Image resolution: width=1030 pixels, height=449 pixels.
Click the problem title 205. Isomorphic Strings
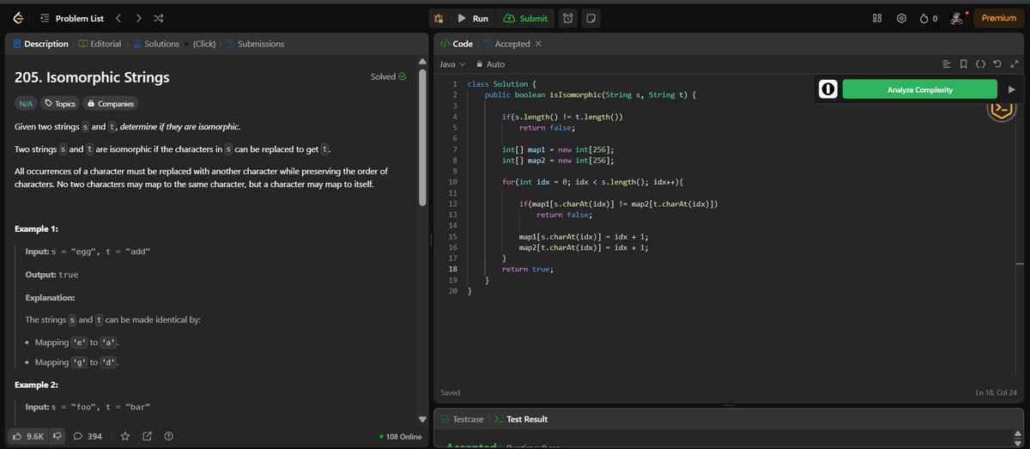[x=92, y=77]
